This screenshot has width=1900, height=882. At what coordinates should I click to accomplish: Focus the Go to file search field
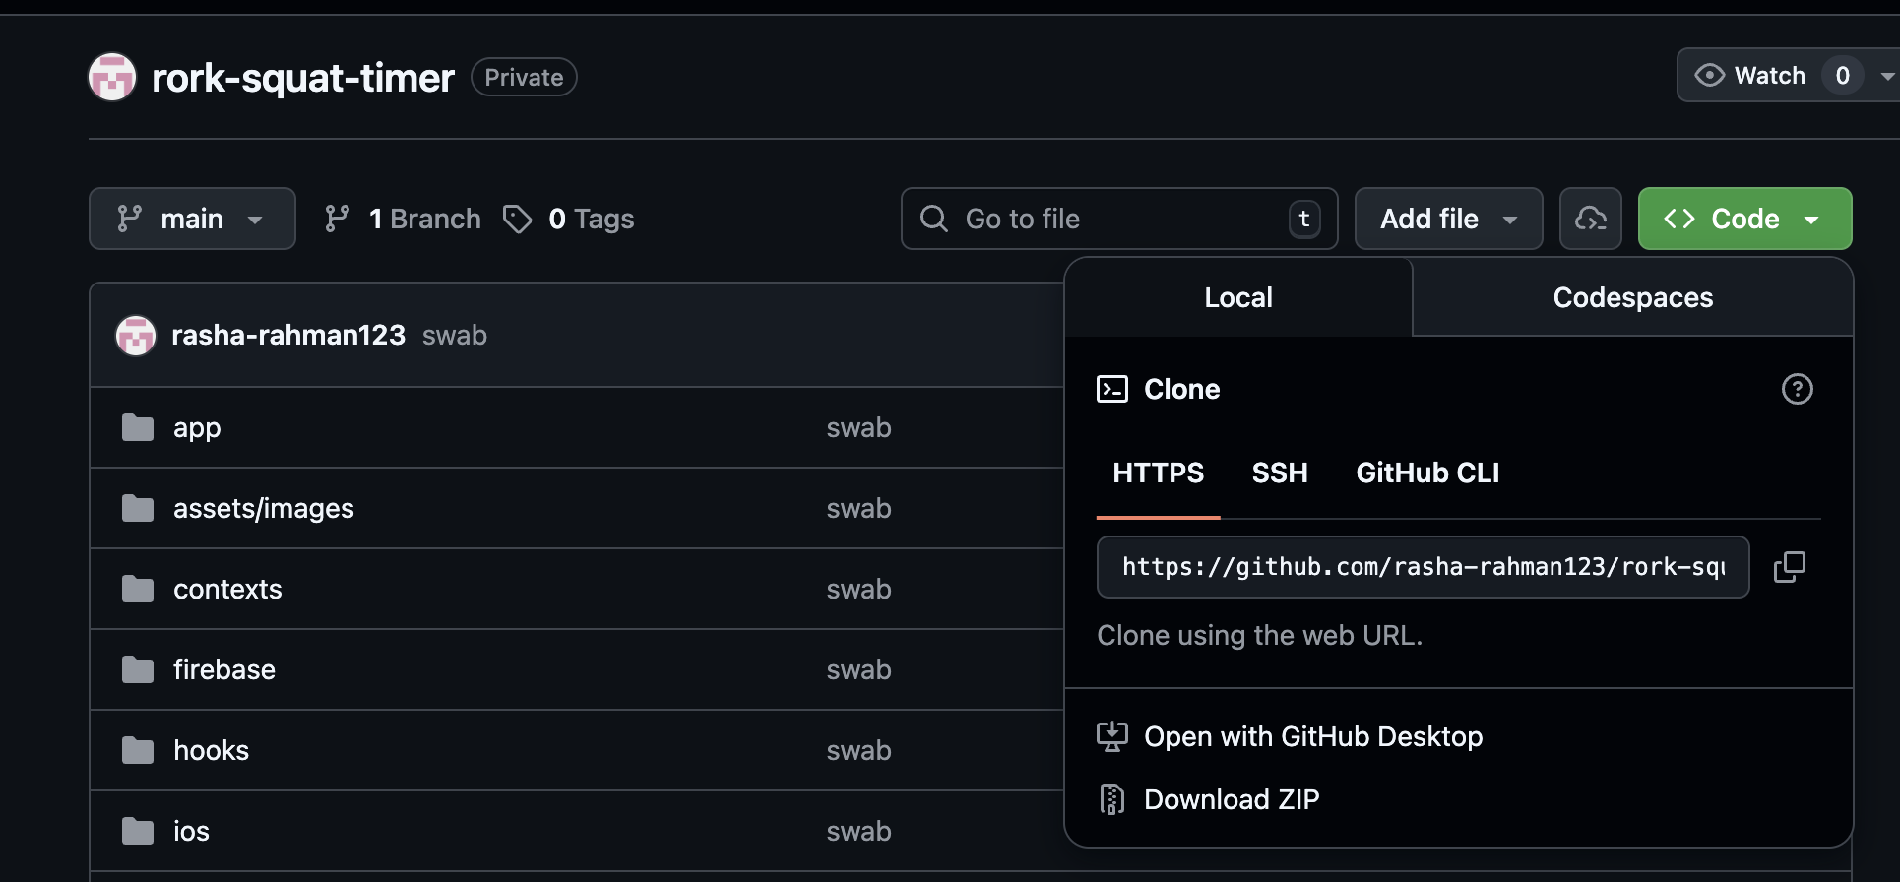click(1119, 219)
